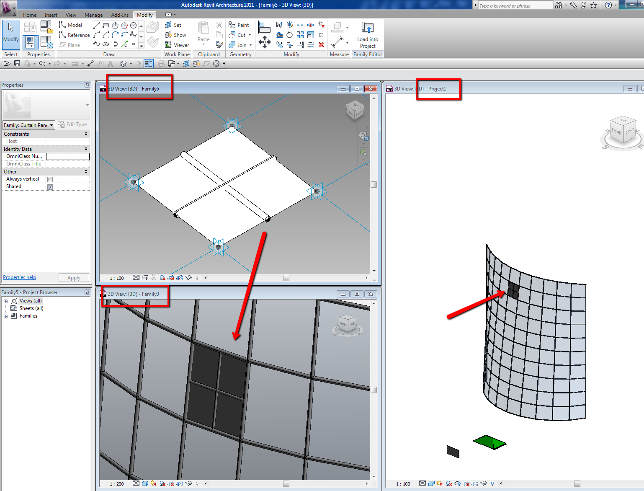Click the visual style icon in Family5 view bar

(144, 278)
